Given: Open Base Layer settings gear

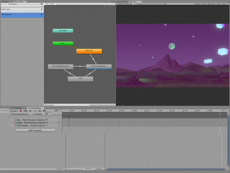Looking at the screenshot, I should click(42, 9).
